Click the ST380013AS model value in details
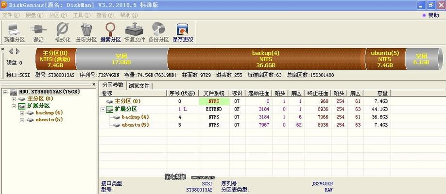 199,190
